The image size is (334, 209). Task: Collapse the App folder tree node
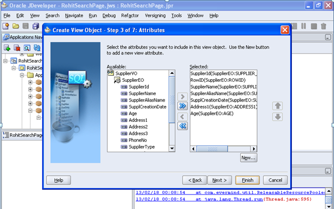pos(22,75)
